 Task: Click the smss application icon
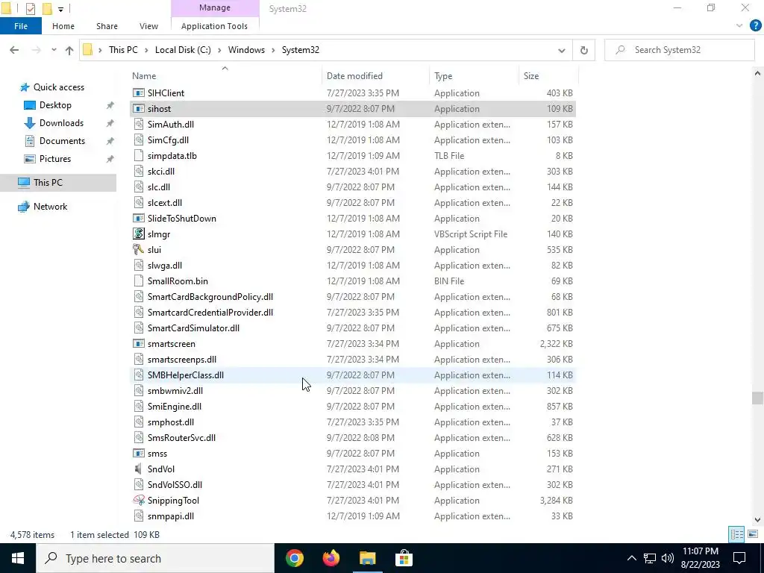coord(139,453)
